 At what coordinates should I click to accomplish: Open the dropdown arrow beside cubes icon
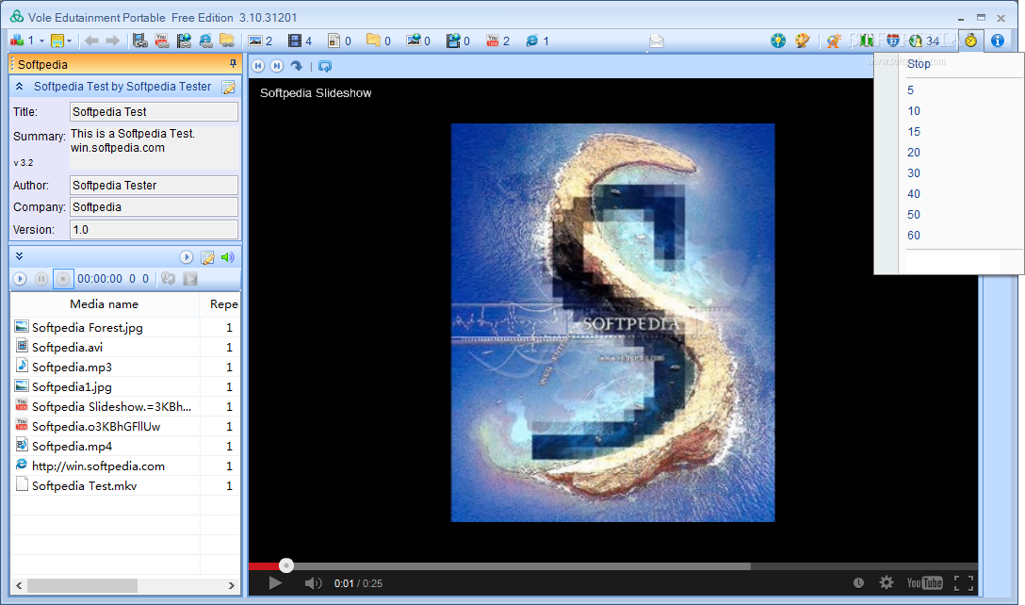tap(41, 41)
